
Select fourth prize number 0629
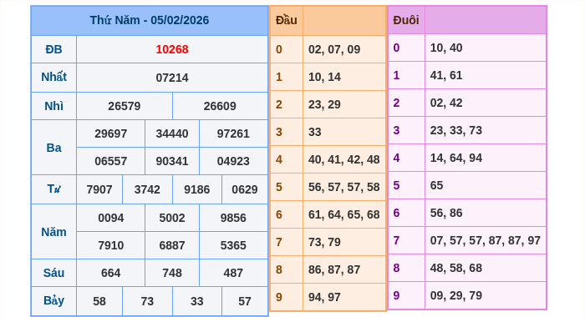tap(244, 189)
